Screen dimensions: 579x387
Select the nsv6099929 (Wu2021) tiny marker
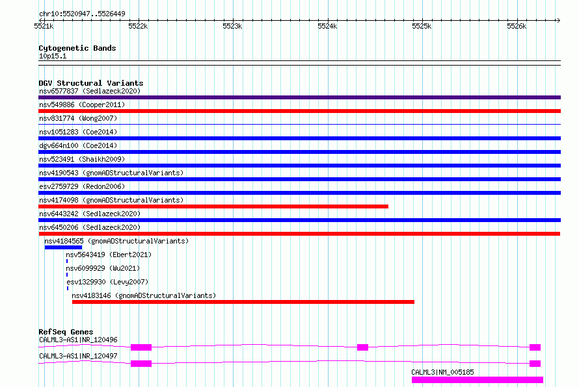click(67, 275)
